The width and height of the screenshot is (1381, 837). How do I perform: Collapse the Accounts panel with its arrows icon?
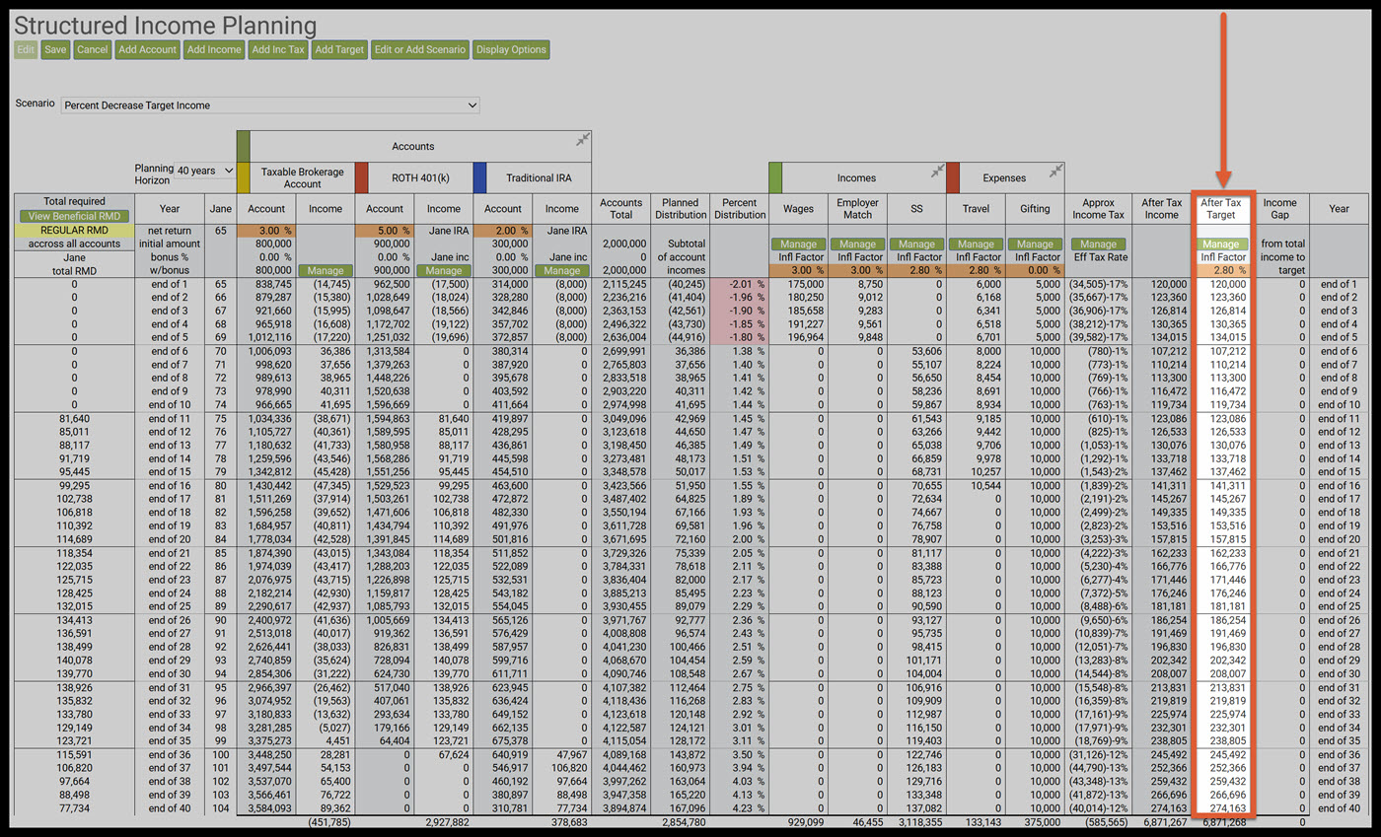[583, 140]
